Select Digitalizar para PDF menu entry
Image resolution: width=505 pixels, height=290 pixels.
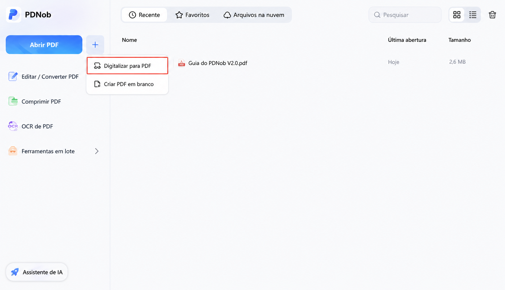coord(127,66)
